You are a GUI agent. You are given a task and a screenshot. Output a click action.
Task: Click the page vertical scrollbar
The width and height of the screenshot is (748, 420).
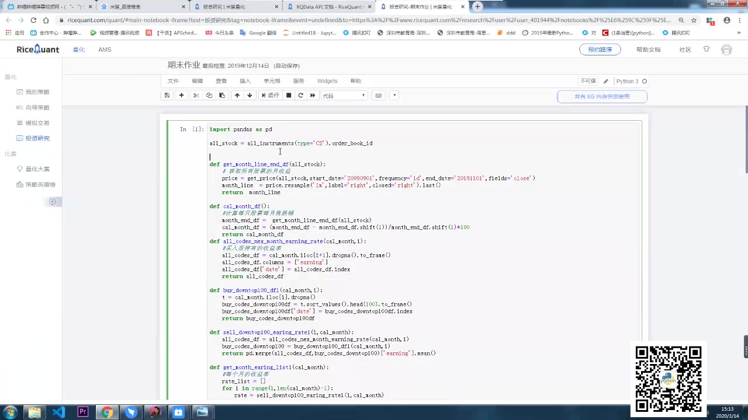click(x=746, y=139)
